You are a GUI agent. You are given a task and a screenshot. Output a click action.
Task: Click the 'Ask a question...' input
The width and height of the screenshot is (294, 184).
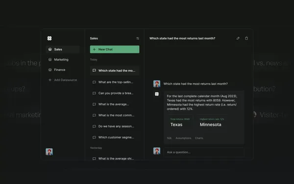(x=204, y=152)
